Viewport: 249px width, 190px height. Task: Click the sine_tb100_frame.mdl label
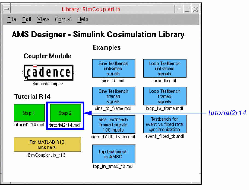pos(113,137)
